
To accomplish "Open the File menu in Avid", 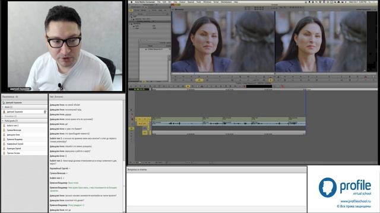I will (159, 2).
